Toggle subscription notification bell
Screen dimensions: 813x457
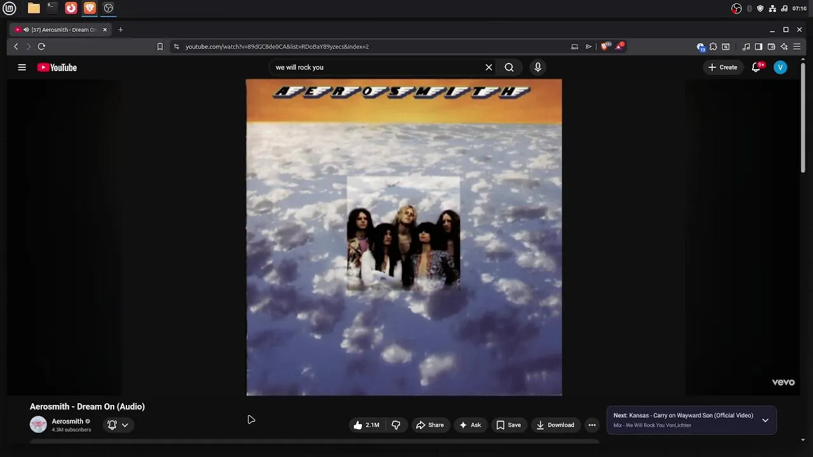112,425
